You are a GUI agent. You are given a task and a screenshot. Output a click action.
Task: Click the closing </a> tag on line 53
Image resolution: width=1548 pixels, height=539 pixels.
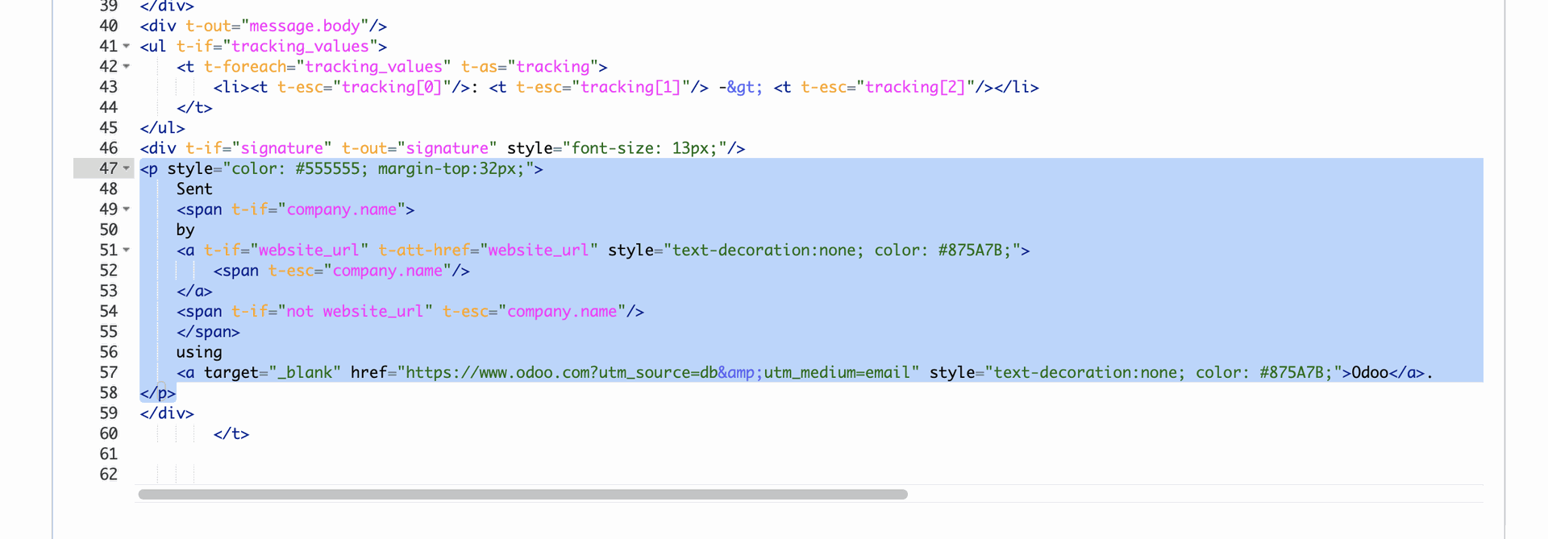coord(194,291)
